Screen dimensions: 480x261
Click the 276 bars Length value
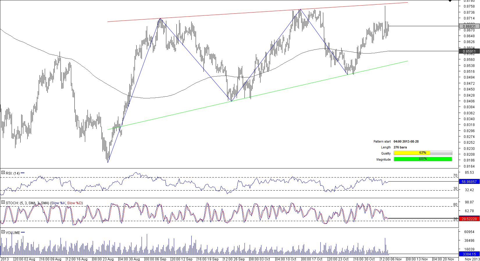point(400,147)
